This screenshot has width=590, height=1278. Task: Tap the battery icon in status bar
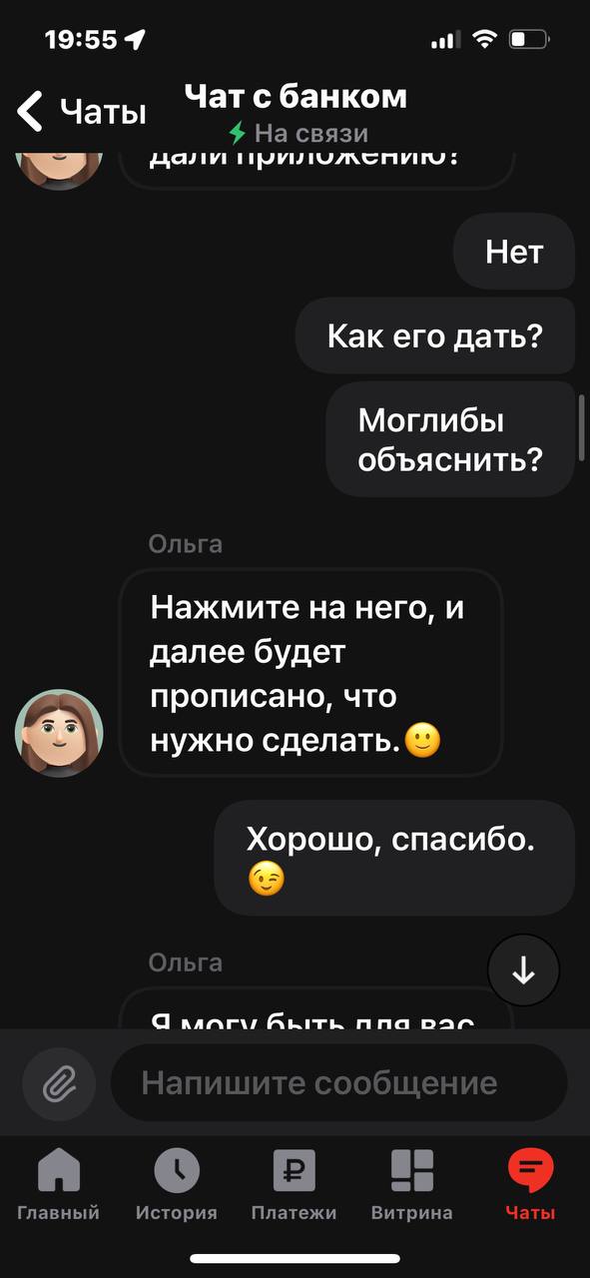pos(528,40)
